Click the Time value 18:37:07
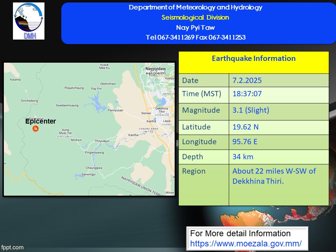Image resolution: width=336 pixels, height=252 pixels. 247,94
